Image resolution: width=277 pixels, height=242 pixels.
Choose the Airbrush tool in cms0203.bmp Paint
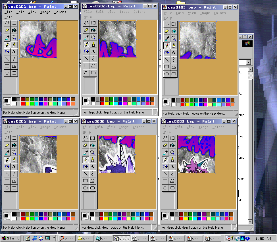coord(165,166)
